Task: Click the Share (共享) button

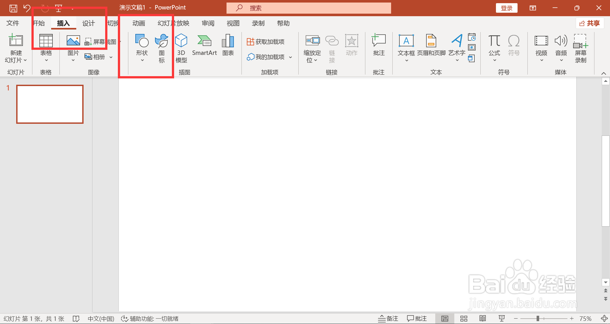Action: click(590, 23)
